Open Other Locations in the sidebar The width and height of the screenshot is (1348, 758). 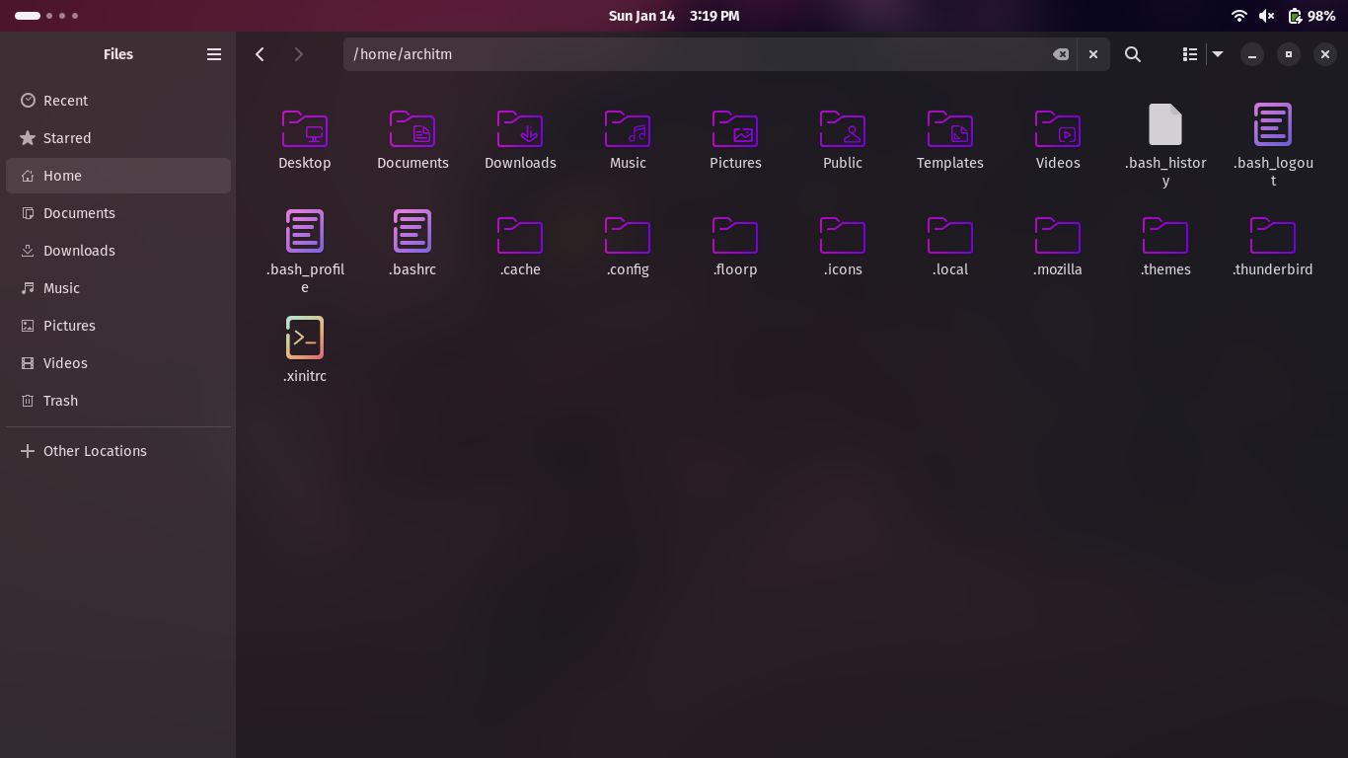[118, 451]
